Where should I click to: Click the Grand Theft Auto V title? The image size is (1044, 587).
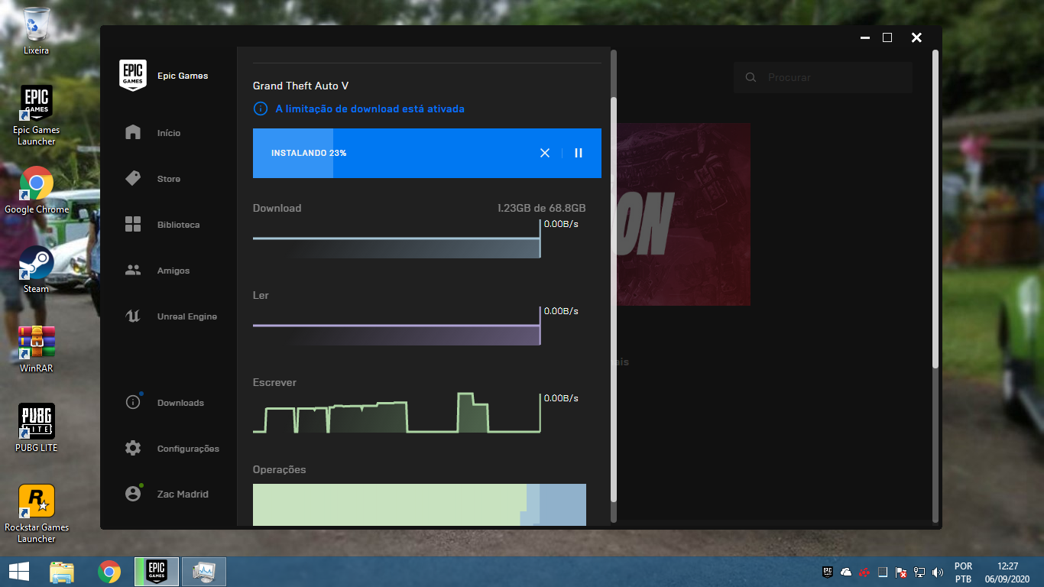[300, 86]
